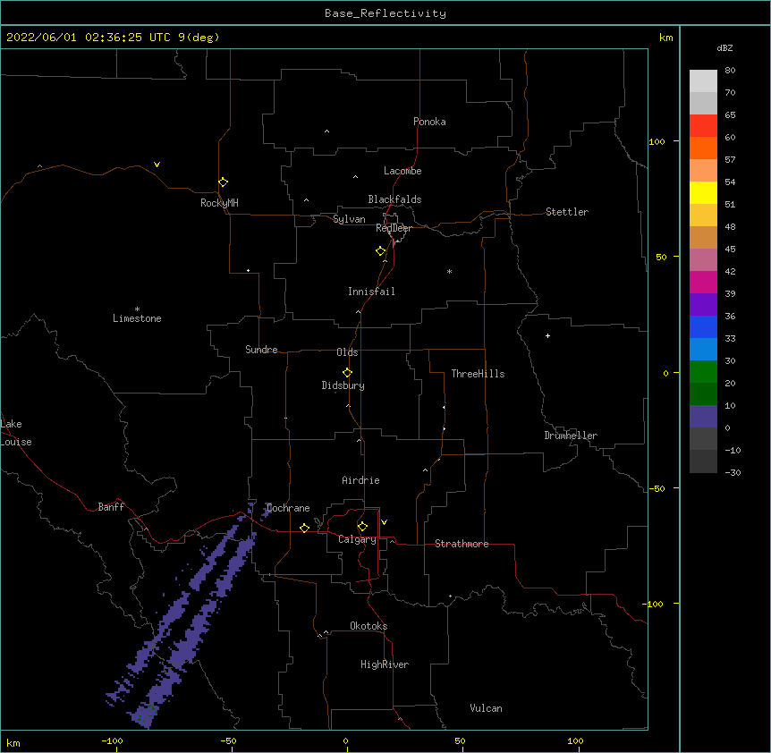Click the Innisfail city label

(x=371, y=292)
